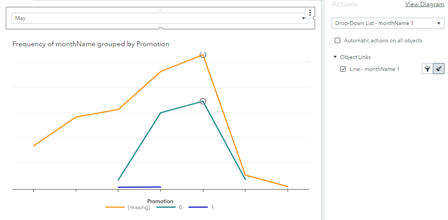Enable Automatic actions on all objects
448x220 pixels.
click(x=338, y=41)
